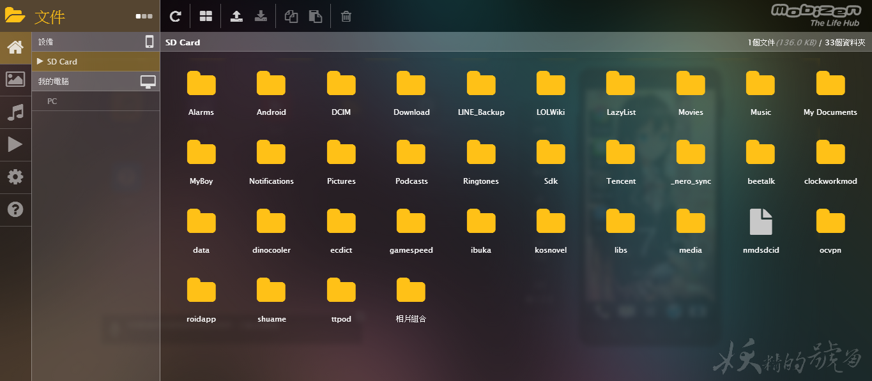872x381 pixels.
Task: Click the phone device icon
Action: 149,41
